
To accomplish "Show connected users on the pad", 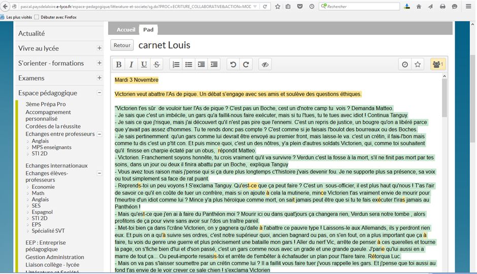I will pos(437,64).
